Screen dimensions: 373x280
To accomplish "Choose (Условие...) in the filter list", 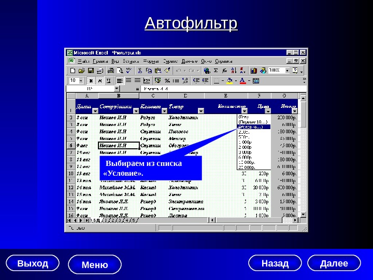I will (254, 127).
